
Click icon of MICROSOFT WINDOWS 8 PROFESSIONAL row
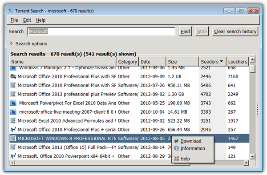pos(13,138)
